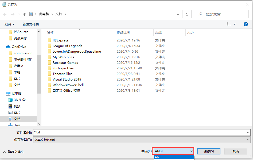Sort by 类型 column header
This screenshot has width=253, height=160.
(158, 32)
